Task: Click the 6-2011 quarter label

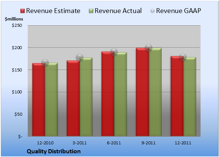Action: tap(114, 143)
